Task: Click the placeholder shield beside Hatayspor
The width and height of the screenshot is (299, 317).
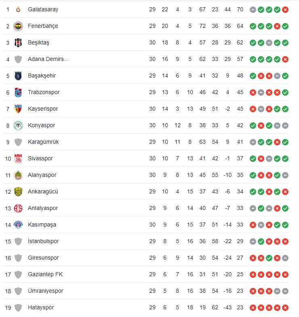Action: point(18,307)
